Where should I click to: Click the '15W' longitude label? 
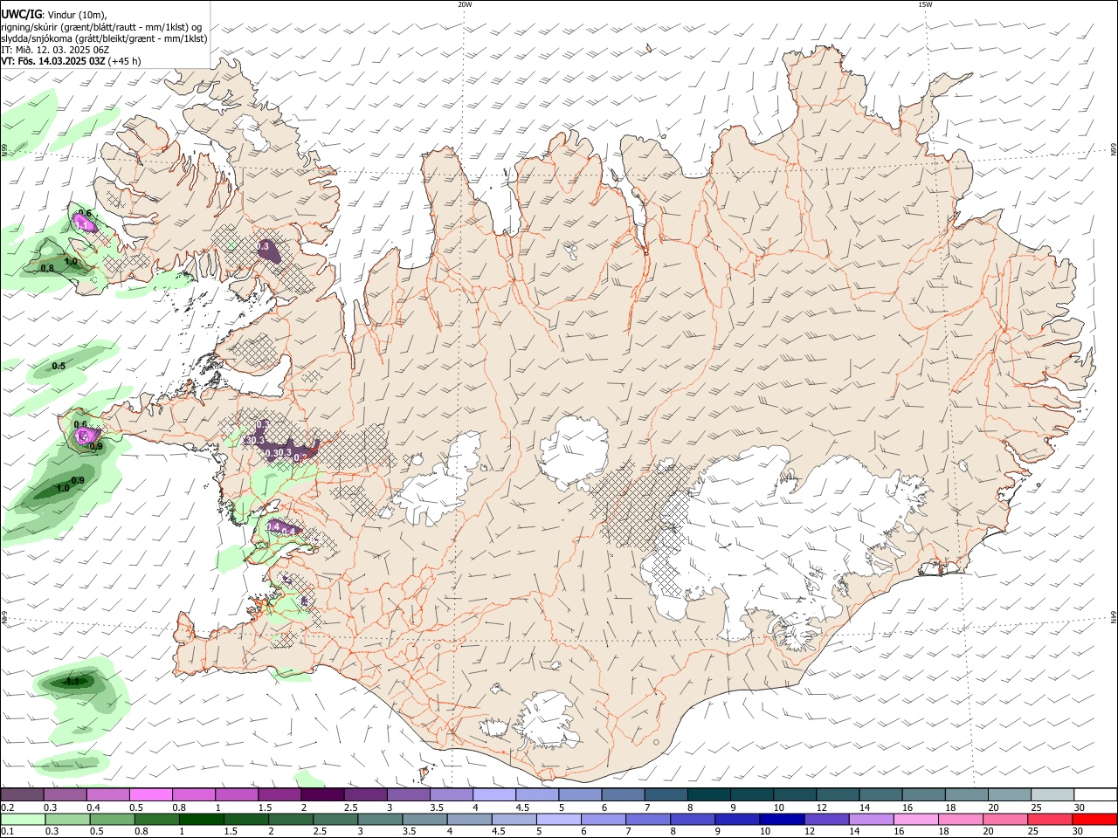[x=925, y=4]
